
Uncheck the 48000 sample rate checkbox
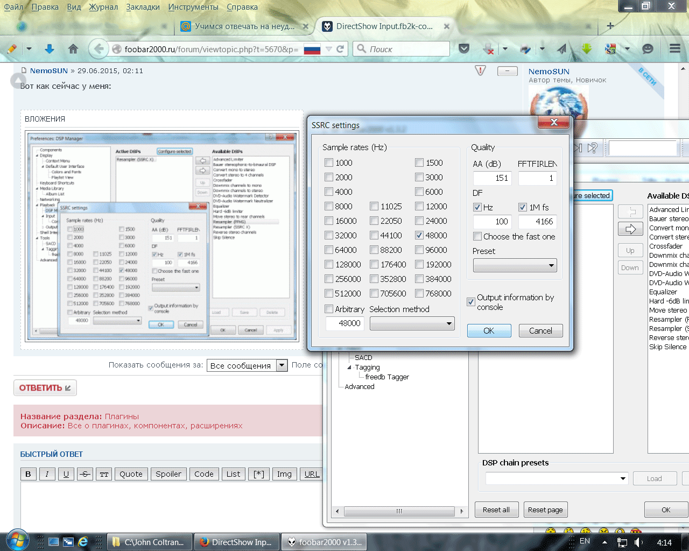[419, 235]
